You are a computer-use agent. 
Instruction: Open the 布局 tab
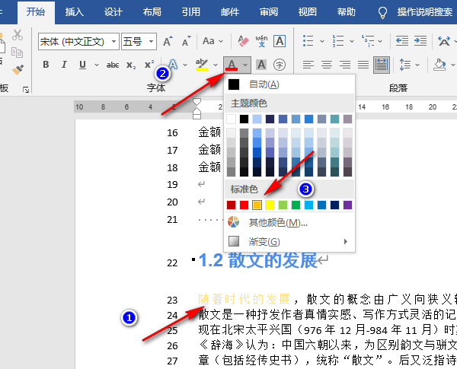pyautogui.click(x=152, y=12)
